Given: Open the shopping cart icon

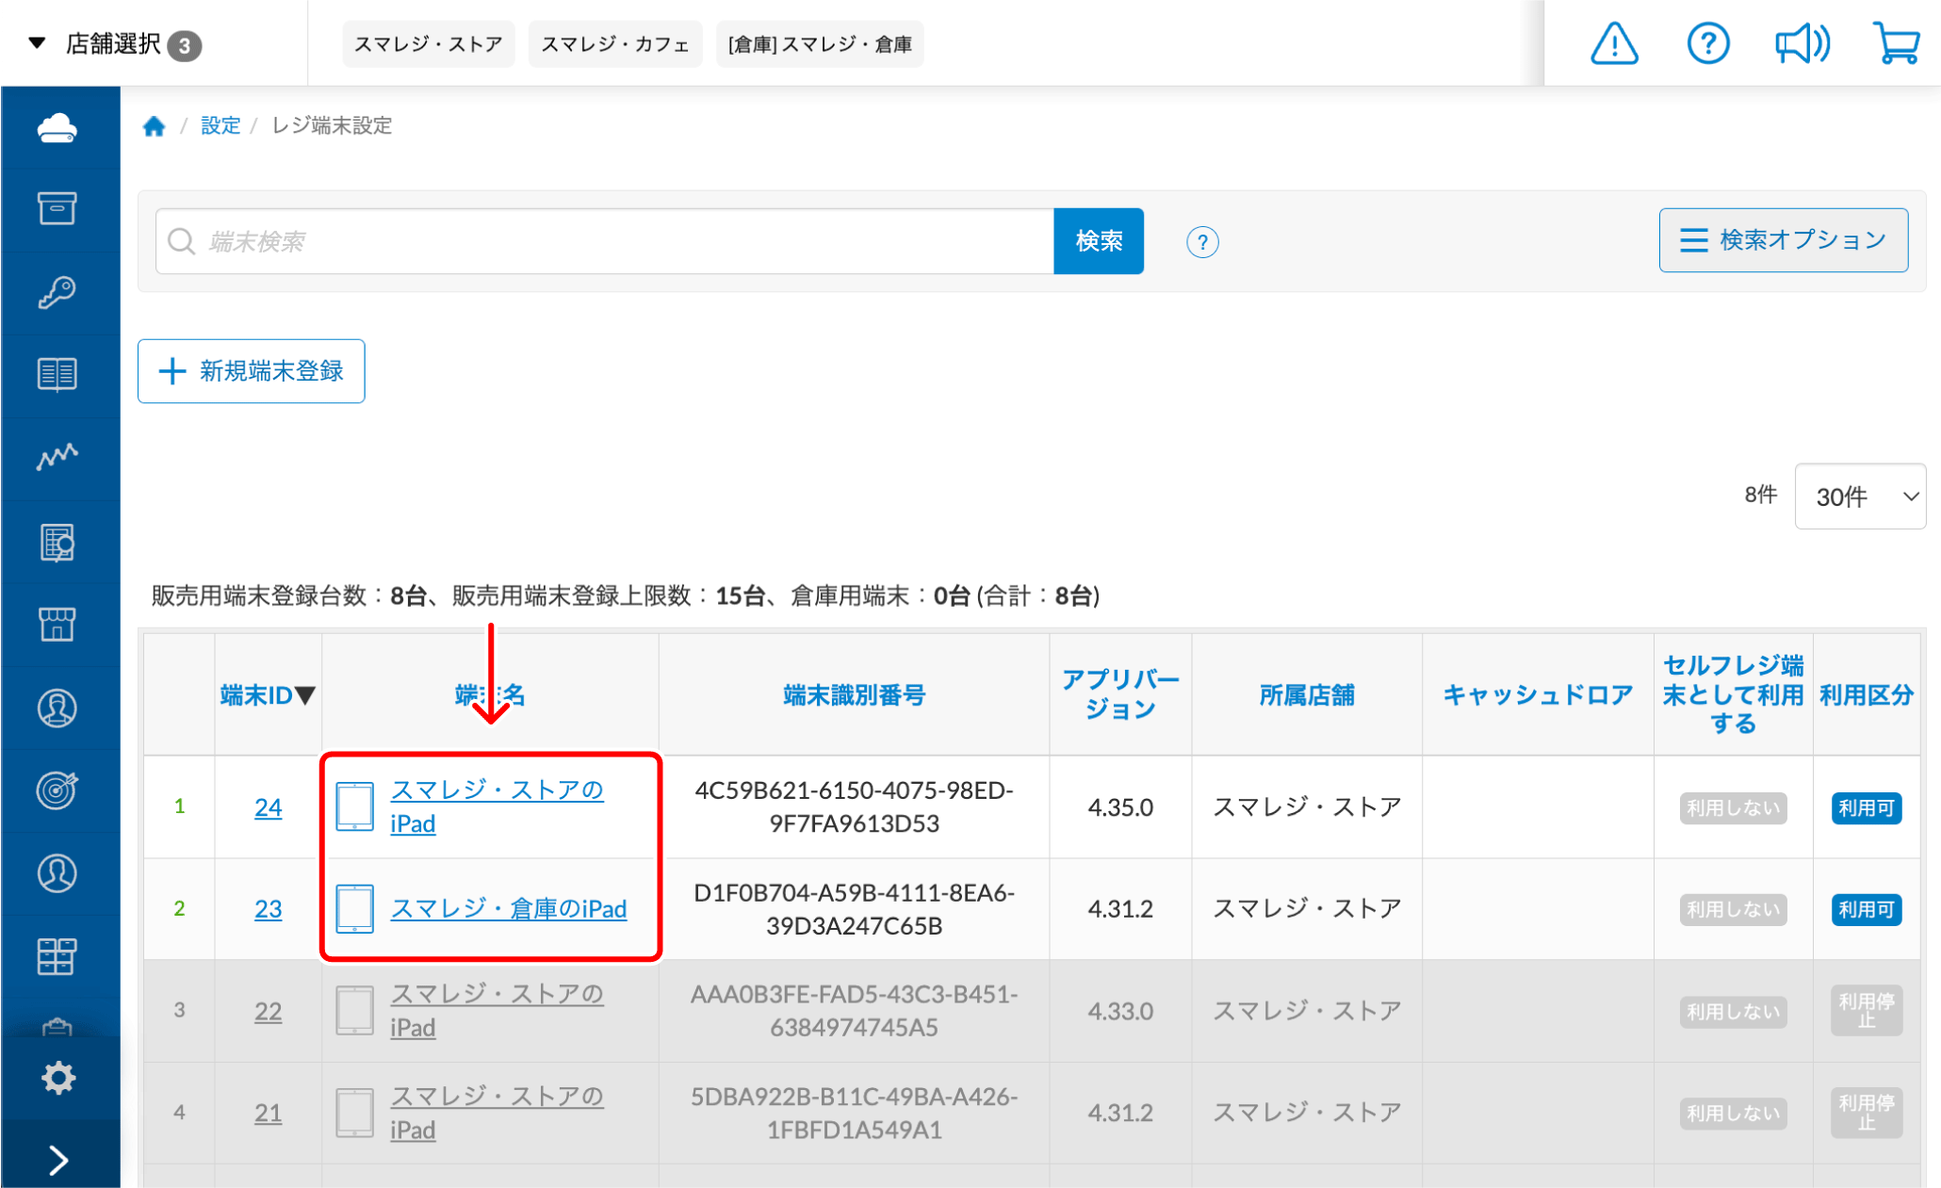Looking at the screenshot, I should (x=1896, y=43).
